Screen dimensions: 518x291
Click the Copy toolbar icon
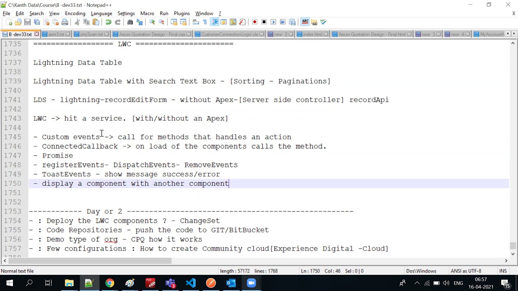tap(87, 22)
